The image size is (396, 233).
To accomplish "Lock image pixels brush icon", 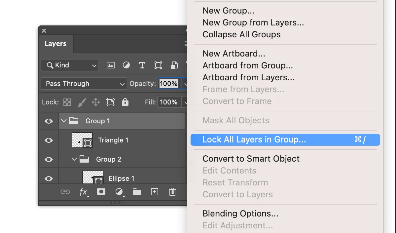I will 82,102.
